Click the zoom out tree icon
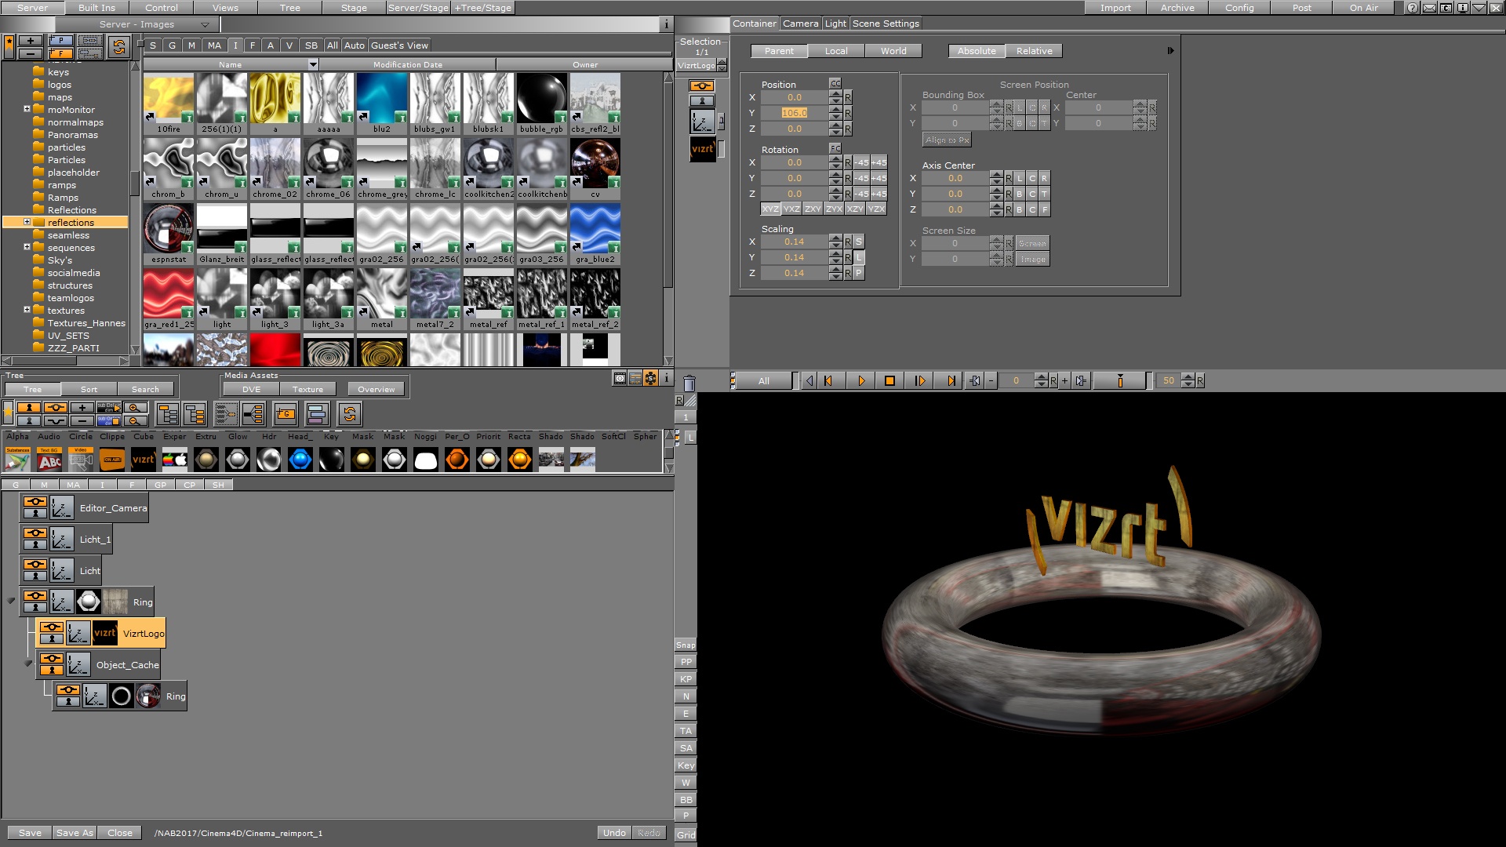Screen dimensions: 1506x847 [x=135, y=420]
